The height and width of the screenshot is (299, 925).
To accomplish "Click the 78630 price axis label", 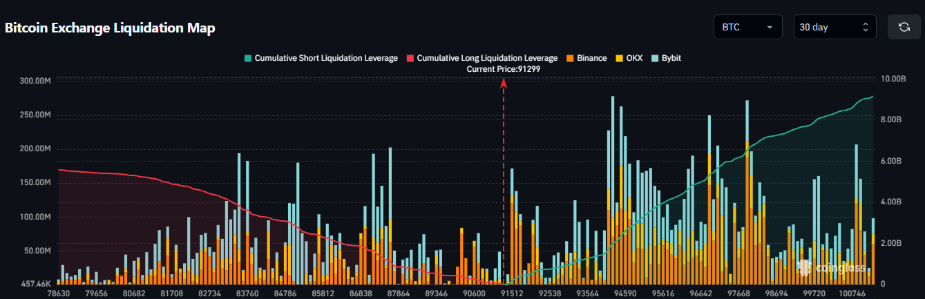I will (59, 293).
